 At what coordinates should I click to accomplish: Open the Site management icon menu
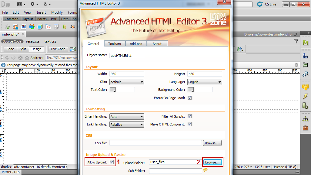coord(47,4)
